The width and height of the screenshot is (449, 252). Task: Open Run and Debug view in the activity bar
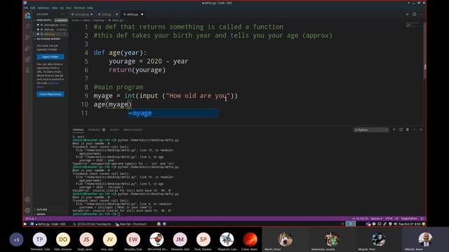click(28, 48)
